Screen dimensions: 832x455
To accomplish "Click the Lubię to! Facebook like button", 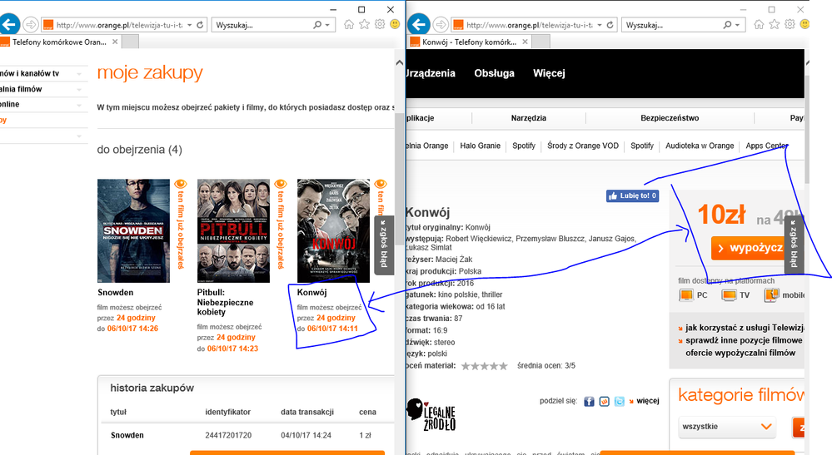I will coord(632,196).
